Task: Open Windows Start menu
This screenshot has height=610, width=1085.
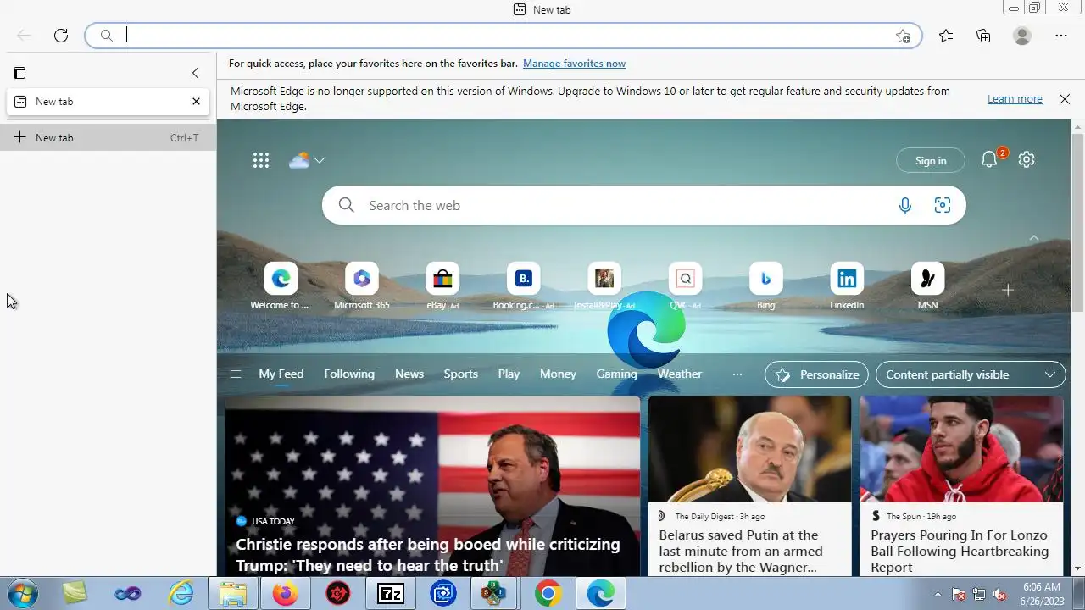Action: (21, 594)
